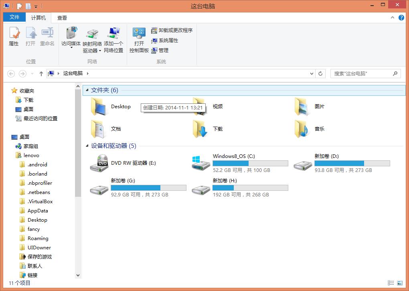
Task: Click 卸载或更改程序 to manage programs
Action: pyautogui.click(x=172, y=30)
